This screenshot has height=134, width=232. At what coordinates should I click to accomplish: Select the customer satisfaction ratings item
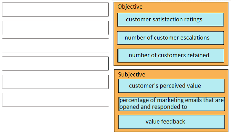[171, 20]
